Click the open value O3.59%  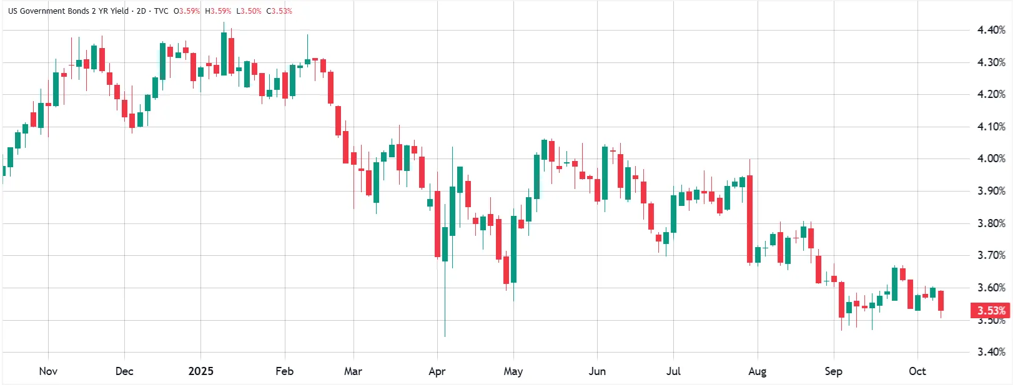pos(187,11)
